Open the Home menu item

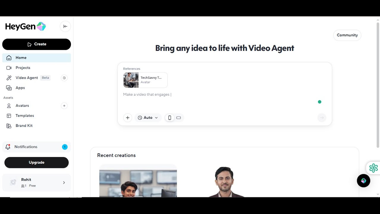pyautogui.click(x=37, y=58)
